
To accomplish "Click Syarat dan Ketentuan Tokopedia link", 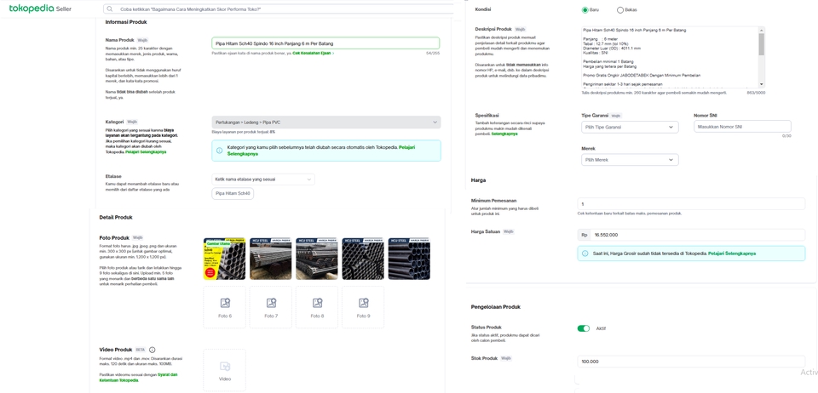I will pyautogui.click(x=138, y=378).
